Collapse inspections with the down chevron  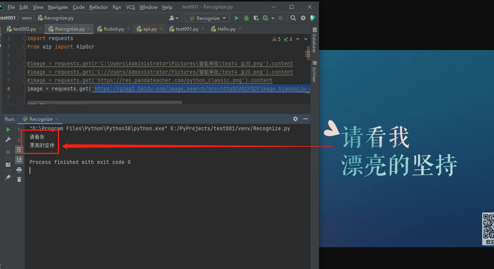pyautogui.click(x=305, y=39)
